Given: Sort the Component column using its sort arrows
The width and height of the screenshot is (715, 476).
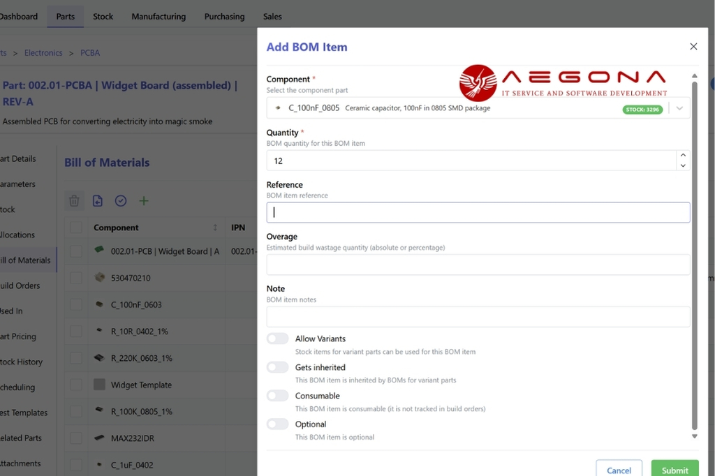Looking at the screenshot, I should tap(214, 227).
